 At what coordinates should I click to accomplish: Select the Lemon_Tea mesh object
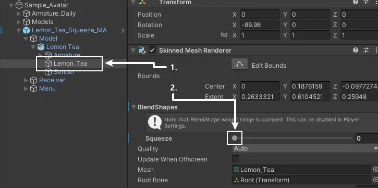(x=70, y=64)
